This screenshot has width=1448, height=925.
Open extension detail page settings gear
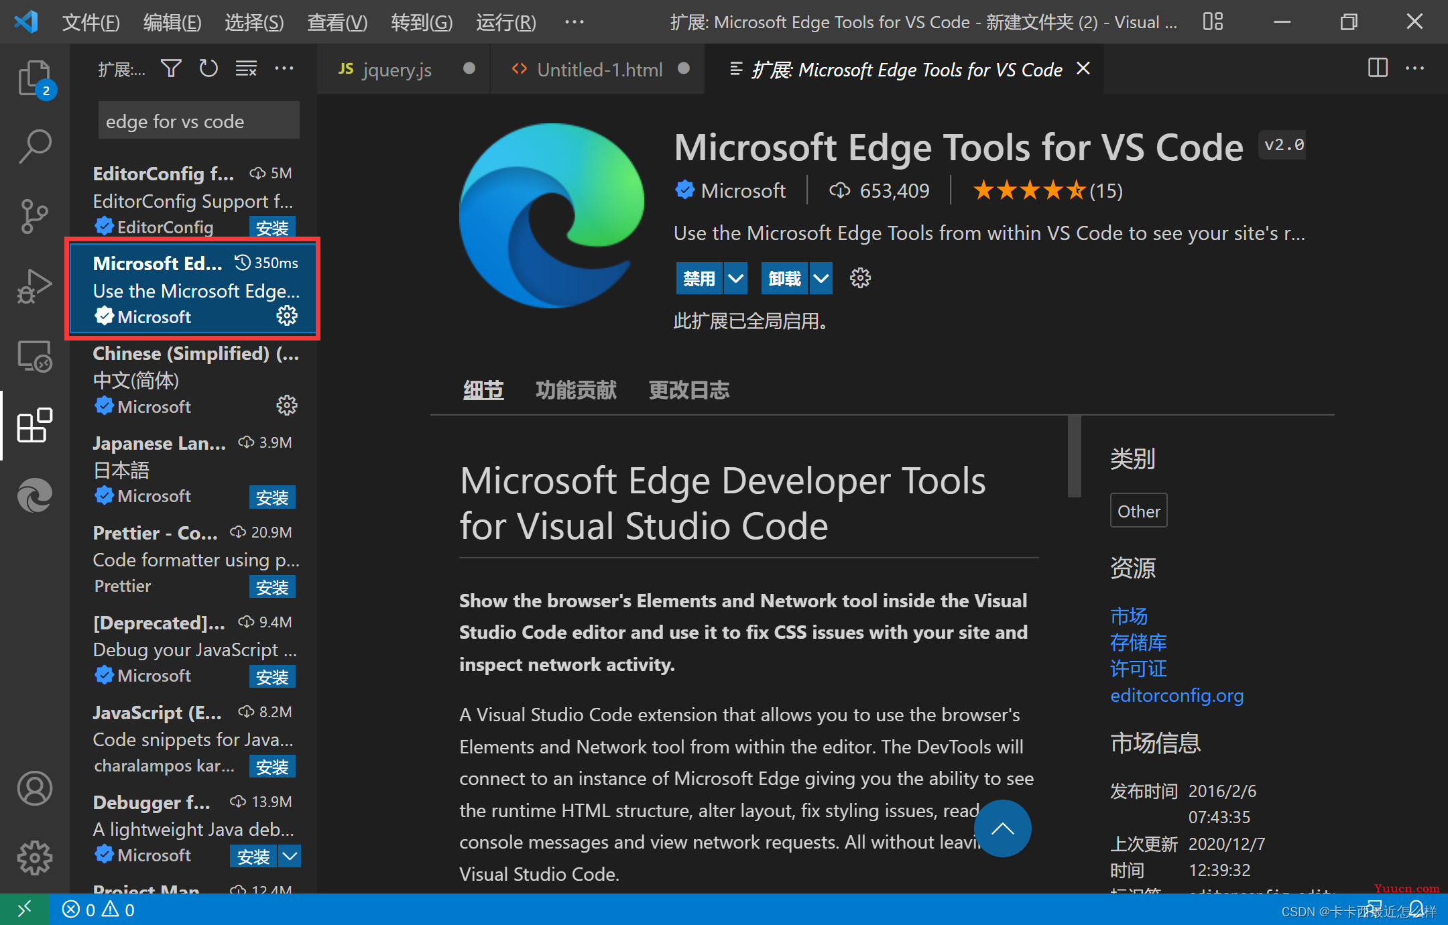point(860,278)
